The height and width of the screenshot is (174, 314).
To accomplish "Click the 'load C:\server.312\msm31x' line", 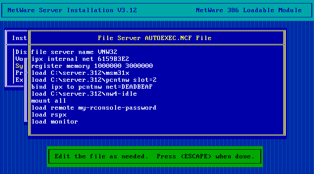I will [x=80, y=73].
